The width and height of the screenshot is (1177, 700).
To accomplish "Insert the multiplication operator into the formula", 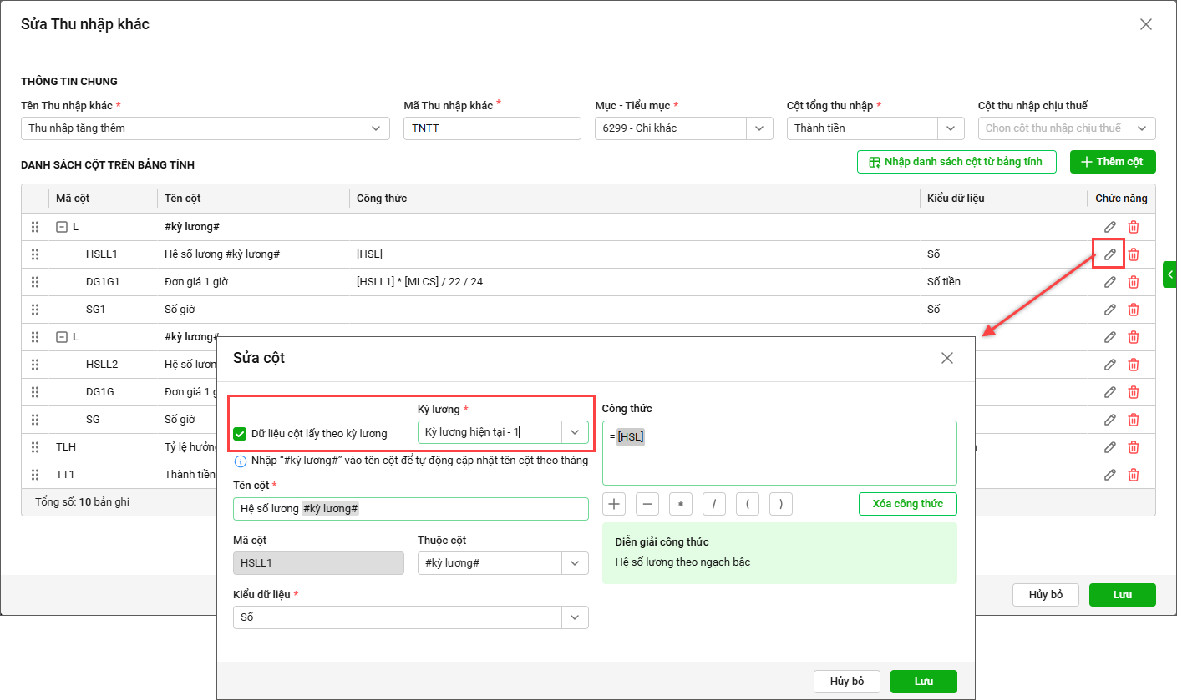I will pyautogui.click(x=681, y=504).
